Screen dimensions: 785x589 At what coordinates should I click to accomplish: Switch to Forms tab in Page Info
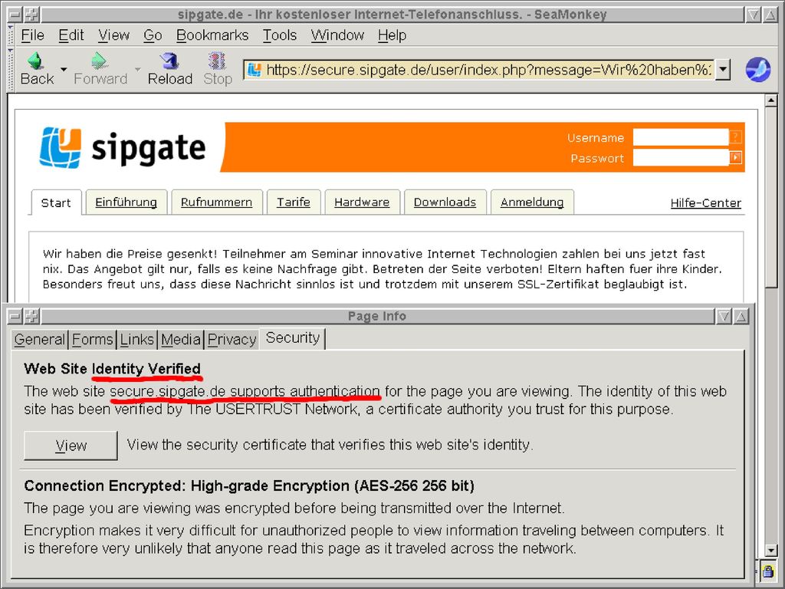coord(93,339)
